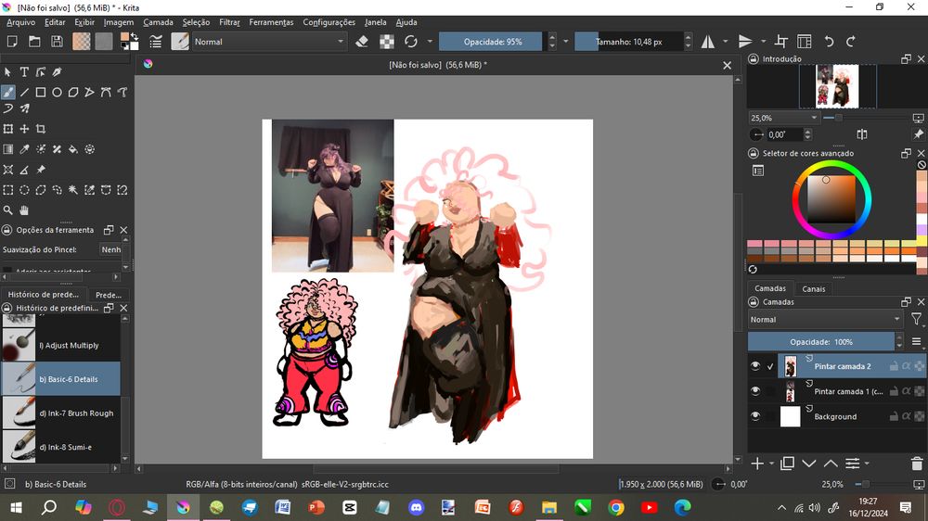The height and width of the screenshot is (521, 928).
Task: Select the Fill bucket tool
Action: coord(73,149)
